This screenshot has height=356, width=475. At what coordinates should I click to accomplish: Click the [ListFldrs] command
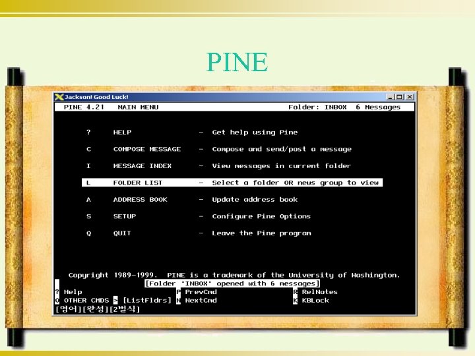tap(142, 301)
